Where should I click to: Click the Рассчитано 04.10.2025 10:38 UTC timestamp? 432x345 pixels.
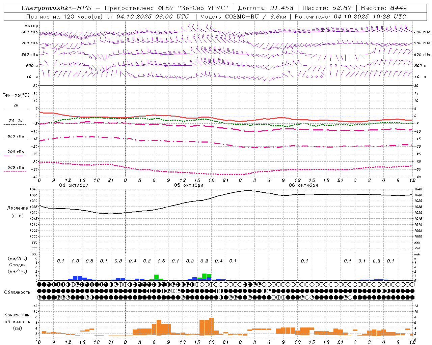[350, 17]
